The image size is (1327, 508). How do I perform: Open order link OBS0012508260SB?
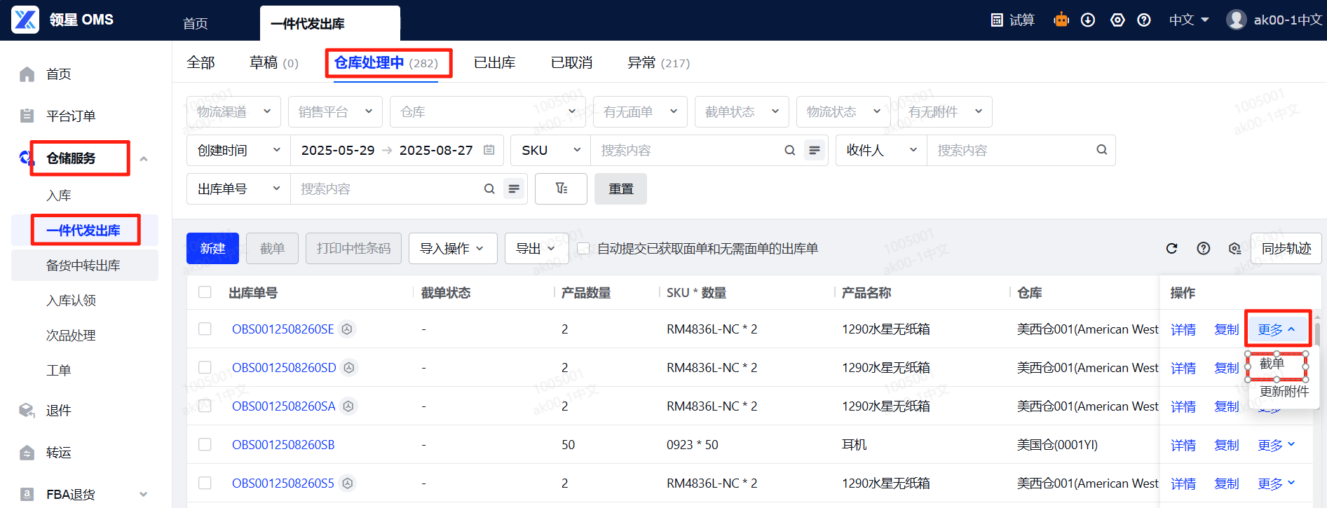tap(283, 444)
